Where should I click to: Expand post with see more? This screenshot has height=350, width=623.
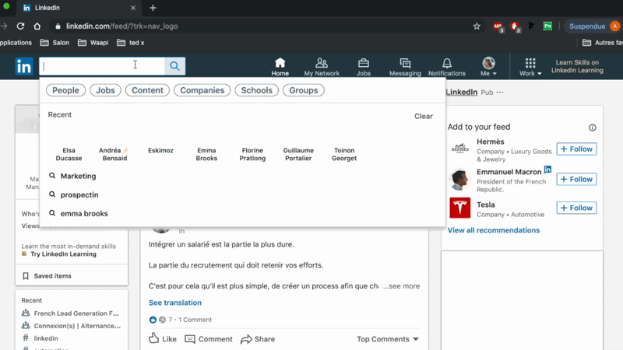(x=401, y=285)
